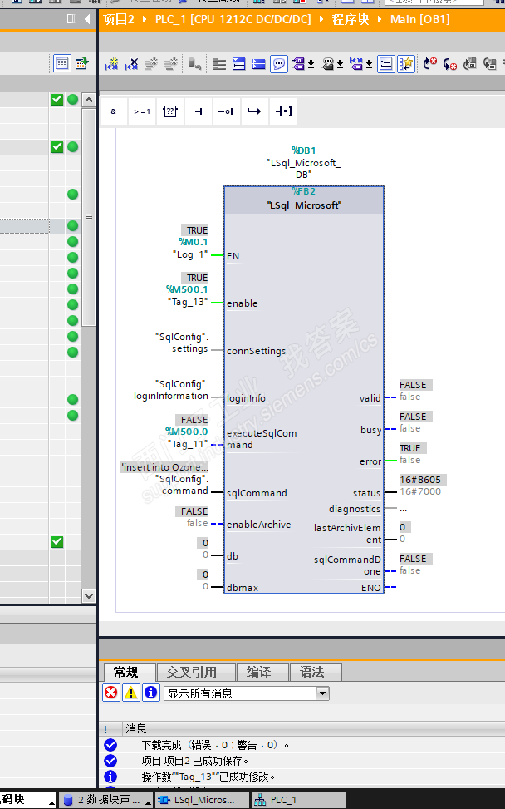Insert an AND box from favorites bar
The height and width of the screenshot is (809, 505).
[x=113, y=111]
